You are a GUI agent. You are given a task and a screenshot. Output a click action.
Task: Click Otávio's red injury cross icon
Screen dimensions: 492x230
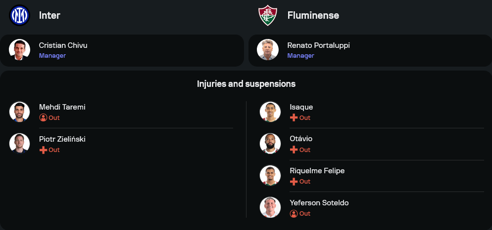[x=294, y=150]
